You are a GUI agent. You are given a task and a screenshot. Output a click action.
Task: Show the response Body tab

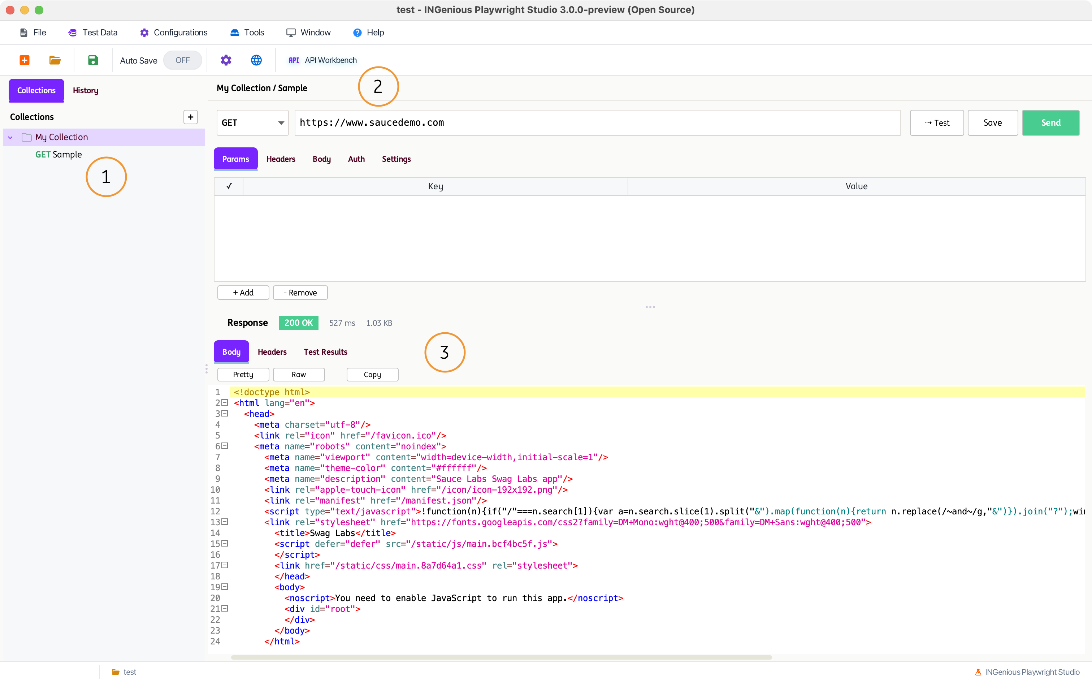tap(231, 352)
